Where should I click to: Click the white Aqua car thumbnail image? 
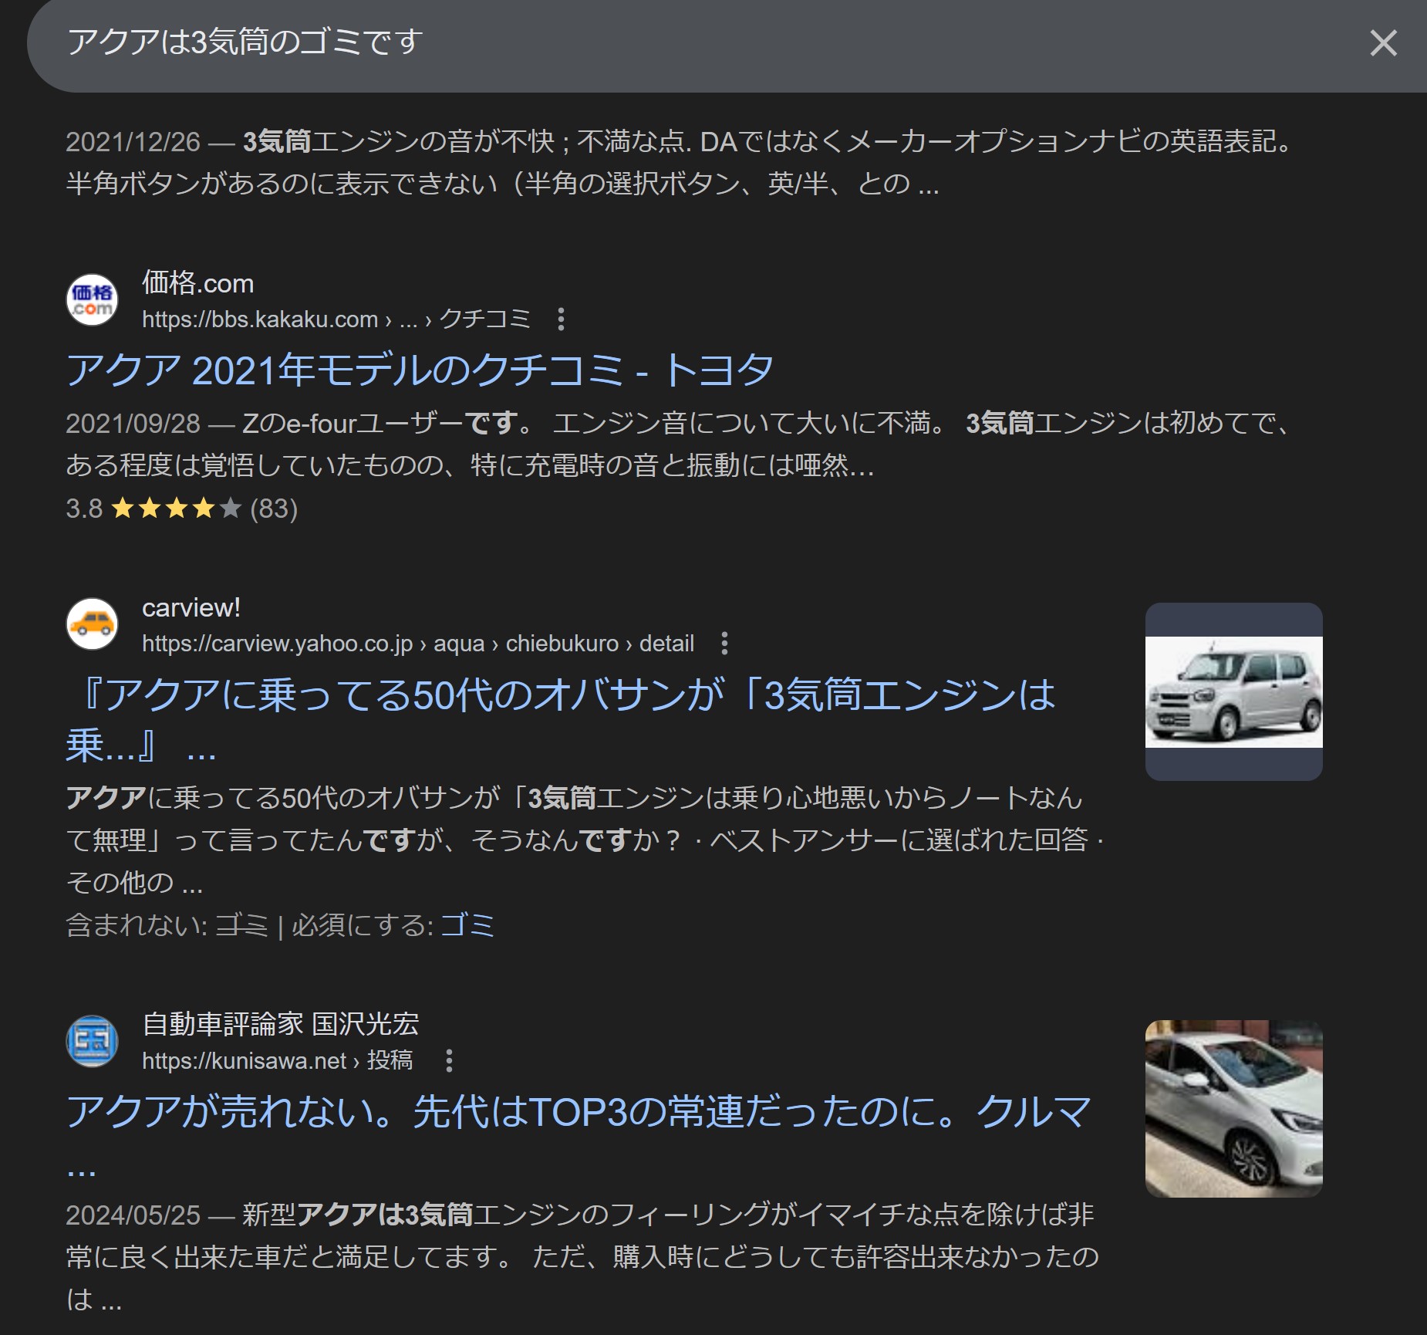click(1233, 1109)
